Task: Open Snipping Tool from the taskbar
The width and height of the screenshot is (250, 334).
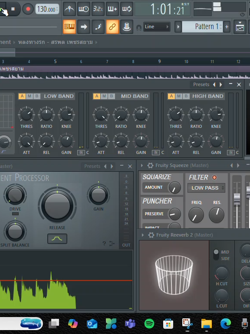Action: [187, 324]
